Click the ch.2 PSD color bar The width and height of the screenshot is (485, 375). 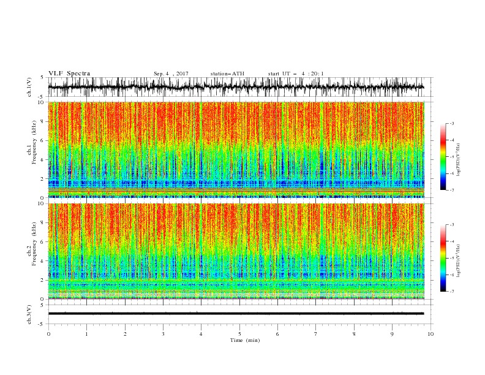pos(443,258)
